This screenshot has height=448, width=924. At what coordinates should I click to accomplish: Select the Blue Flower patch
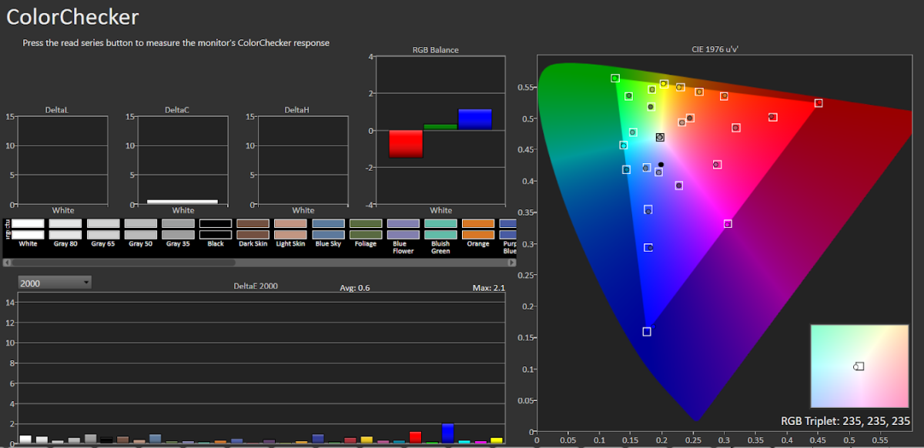(x=403, y=229)
